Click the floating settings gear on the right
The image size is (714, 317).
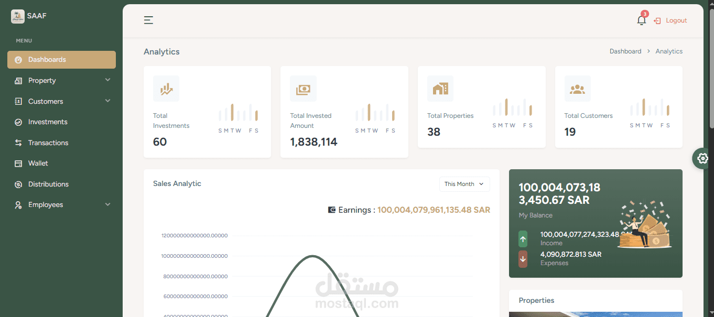(702, 158)
